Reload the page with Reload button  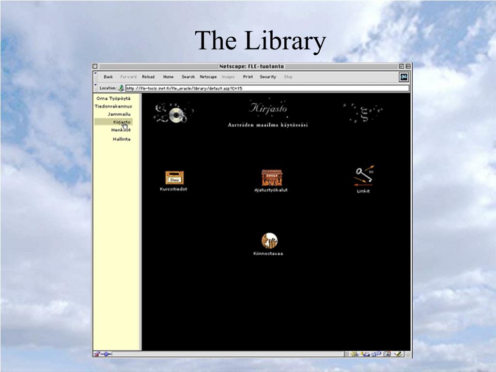point(148,77)
